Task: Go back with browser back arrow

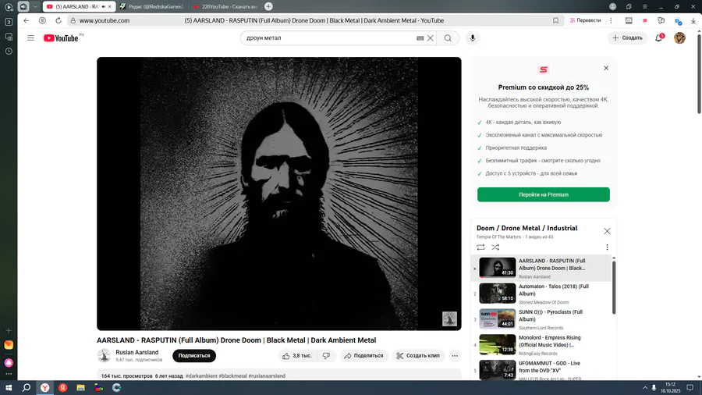Action: pyautogui.click(x=27, y=20)
